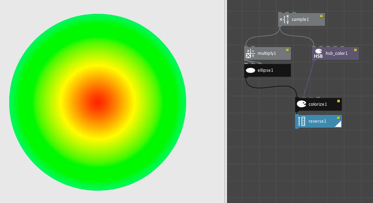The height and width of the screenshot is (203, 373).
Task: Click the white ellipse icon on ellipse1
Action: click(250, 71)
